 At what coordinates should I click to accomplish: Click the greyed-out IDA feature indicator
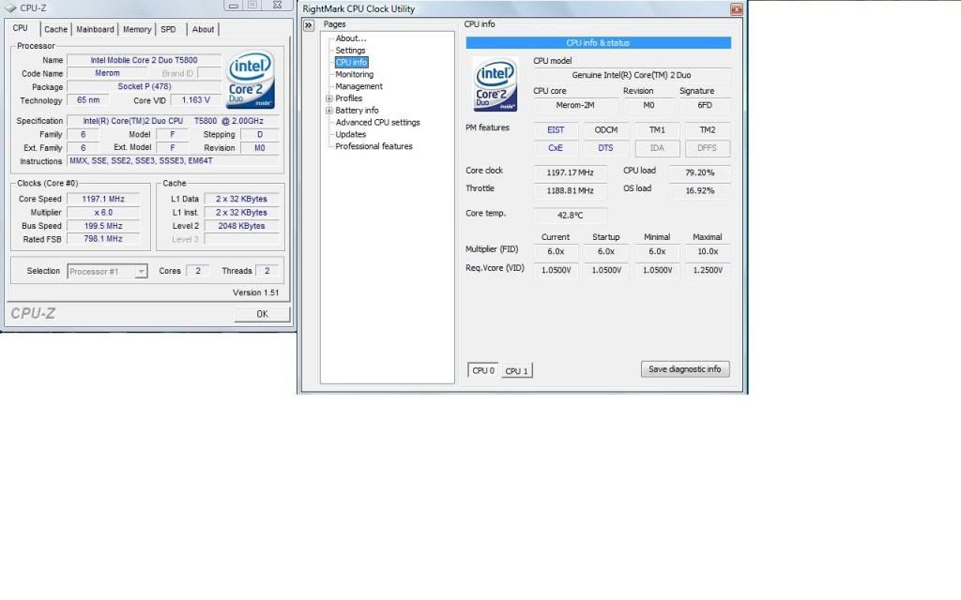coord(657,148)
